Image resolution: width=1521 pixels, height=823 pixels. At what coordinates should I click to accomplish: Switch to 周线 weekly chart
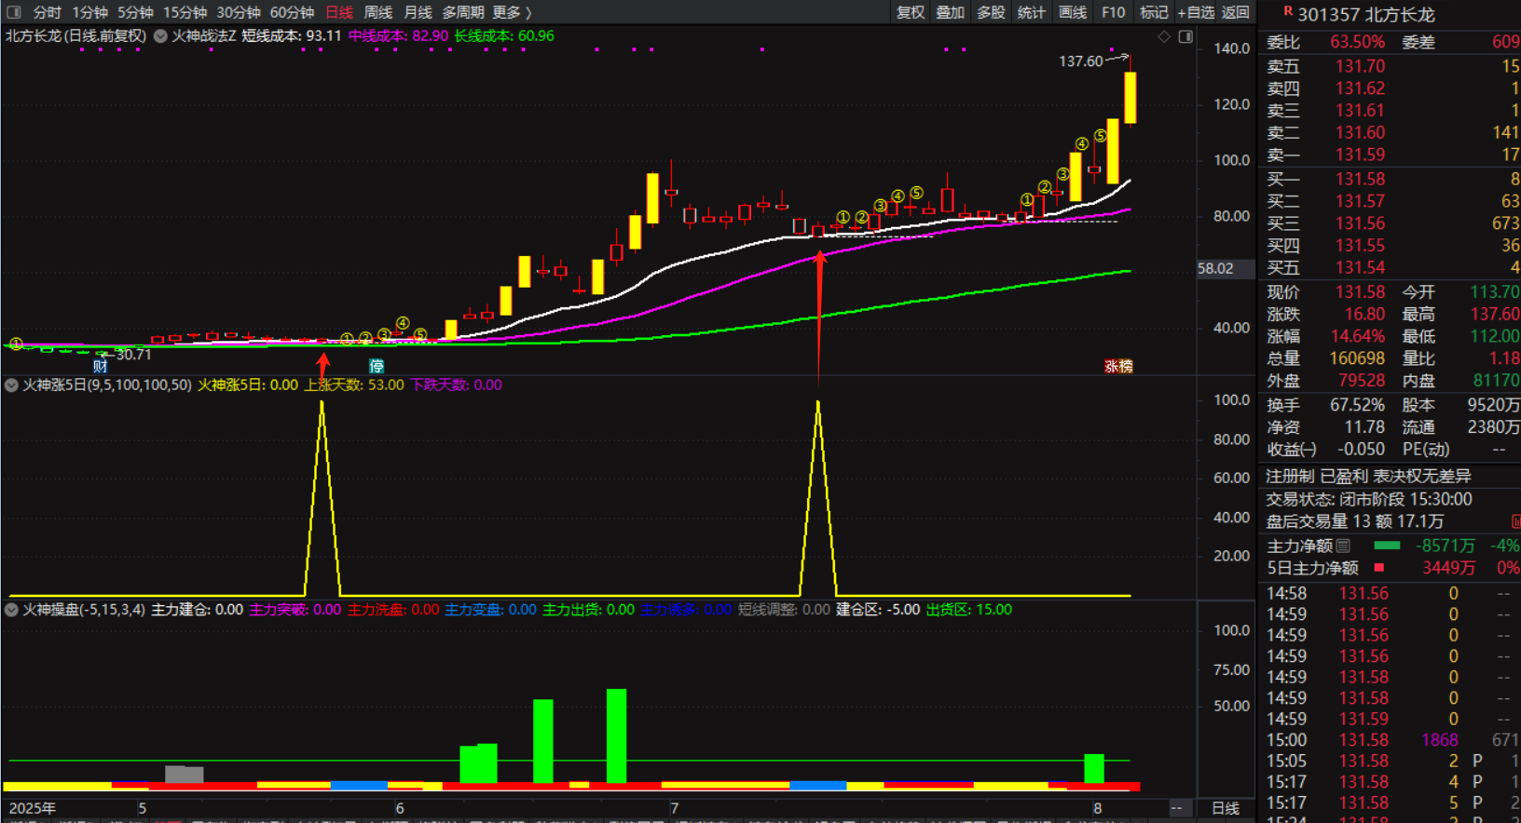[x=378, y=12]
